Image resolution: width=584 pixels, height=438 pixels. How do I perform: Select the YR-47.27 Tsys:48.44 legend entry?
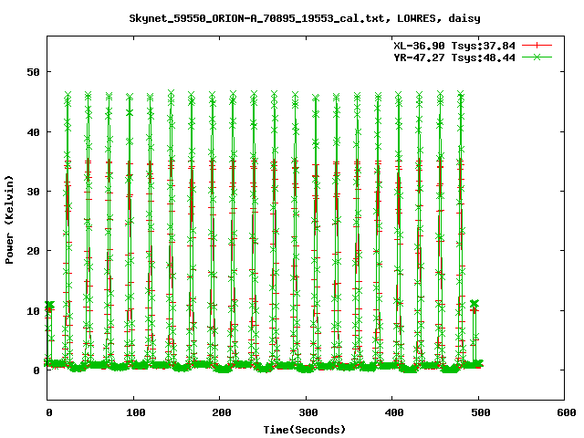click(x=454, y=57)
